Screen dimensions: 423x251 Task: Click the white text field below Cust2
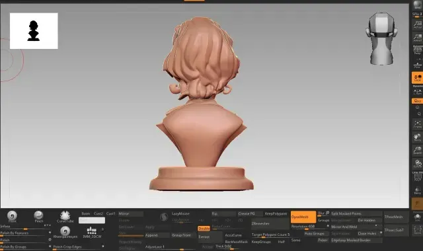click(x=92, y=220)
